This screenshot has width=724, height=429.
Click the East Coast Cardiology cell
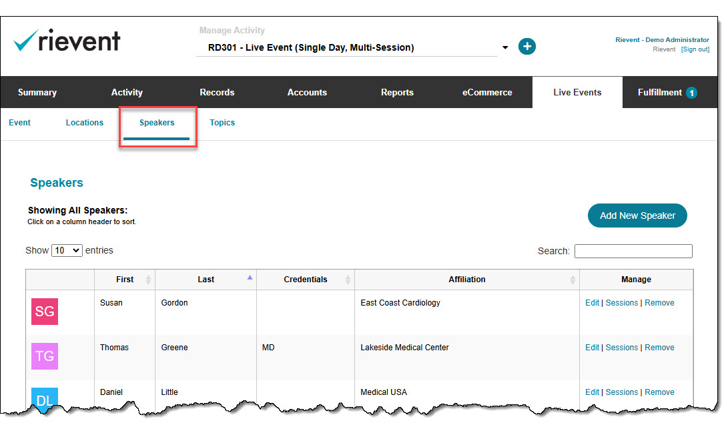400,303
